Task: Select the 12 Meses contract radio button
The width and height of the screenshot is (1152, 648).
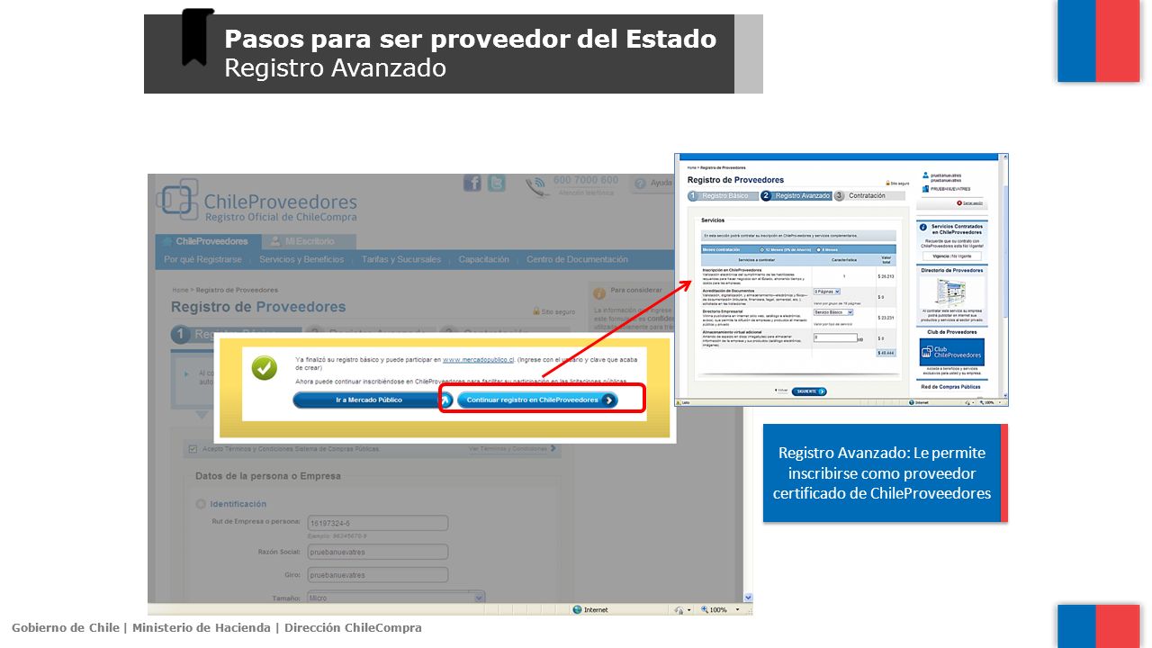Action: click(x=763, y=249)
